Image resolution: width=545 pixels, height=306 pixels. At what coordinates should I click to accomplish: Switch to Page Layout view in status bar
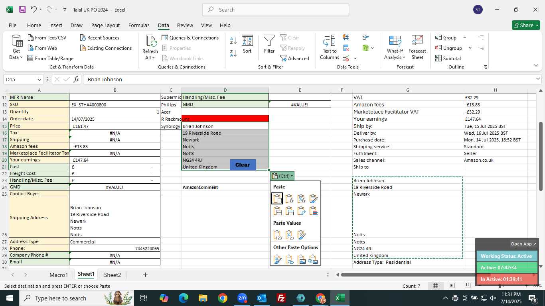[x=452, y=286]
